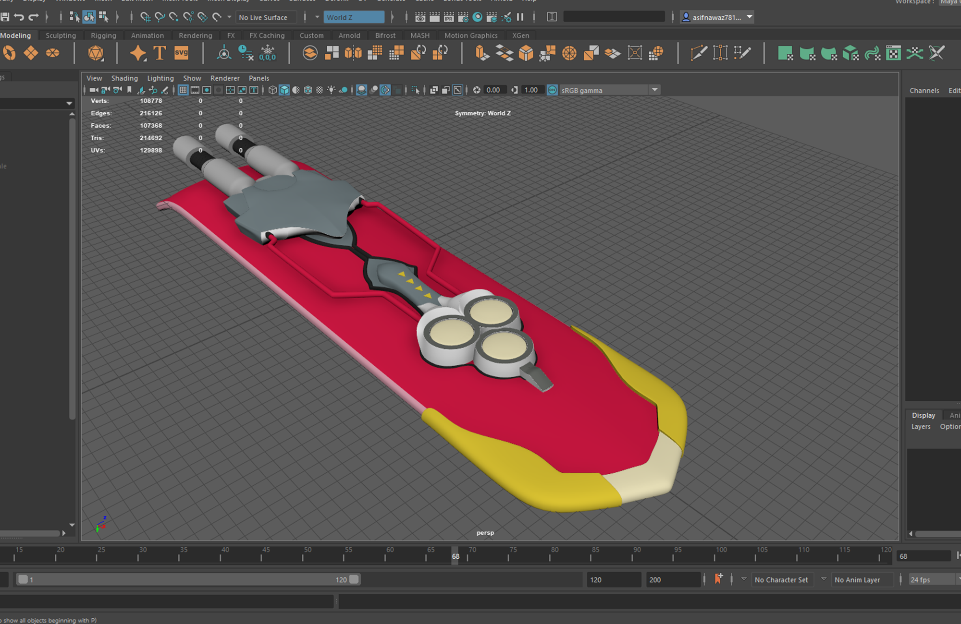The height and width of the screenshot is (624, 961).
Task: Switch to the XGen shelf tab
Action: pyautogui.click(x=520, y=36)
